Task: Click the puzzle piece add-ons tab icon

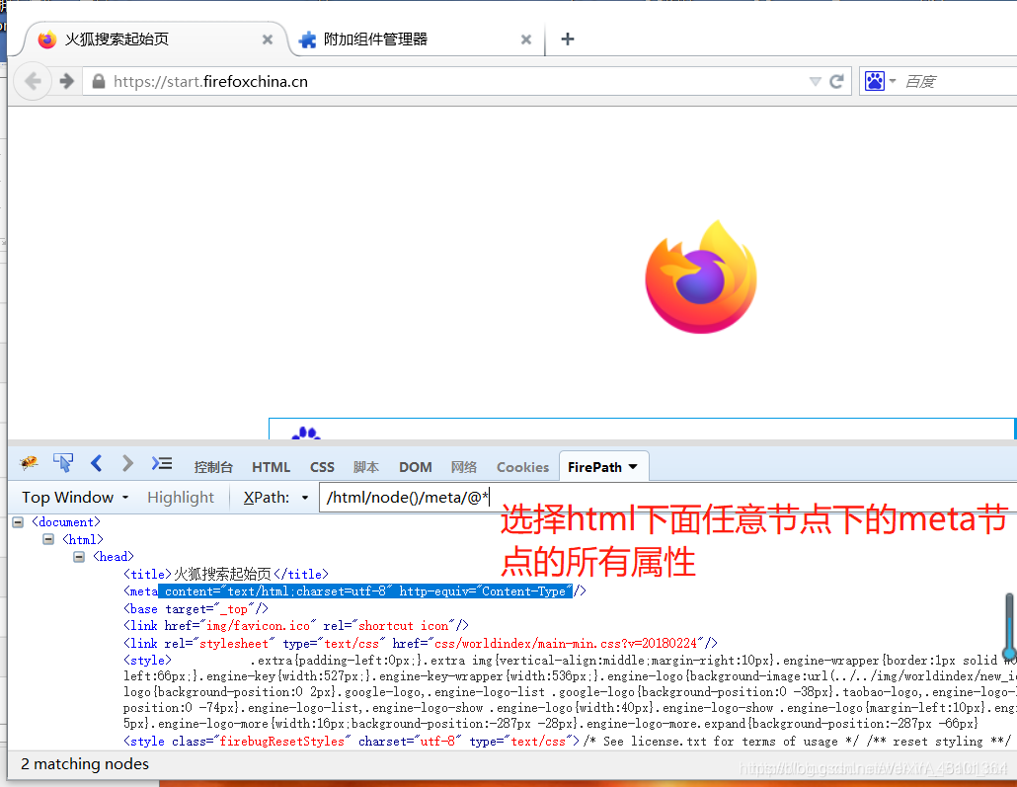Action: [x=307, y=39]
